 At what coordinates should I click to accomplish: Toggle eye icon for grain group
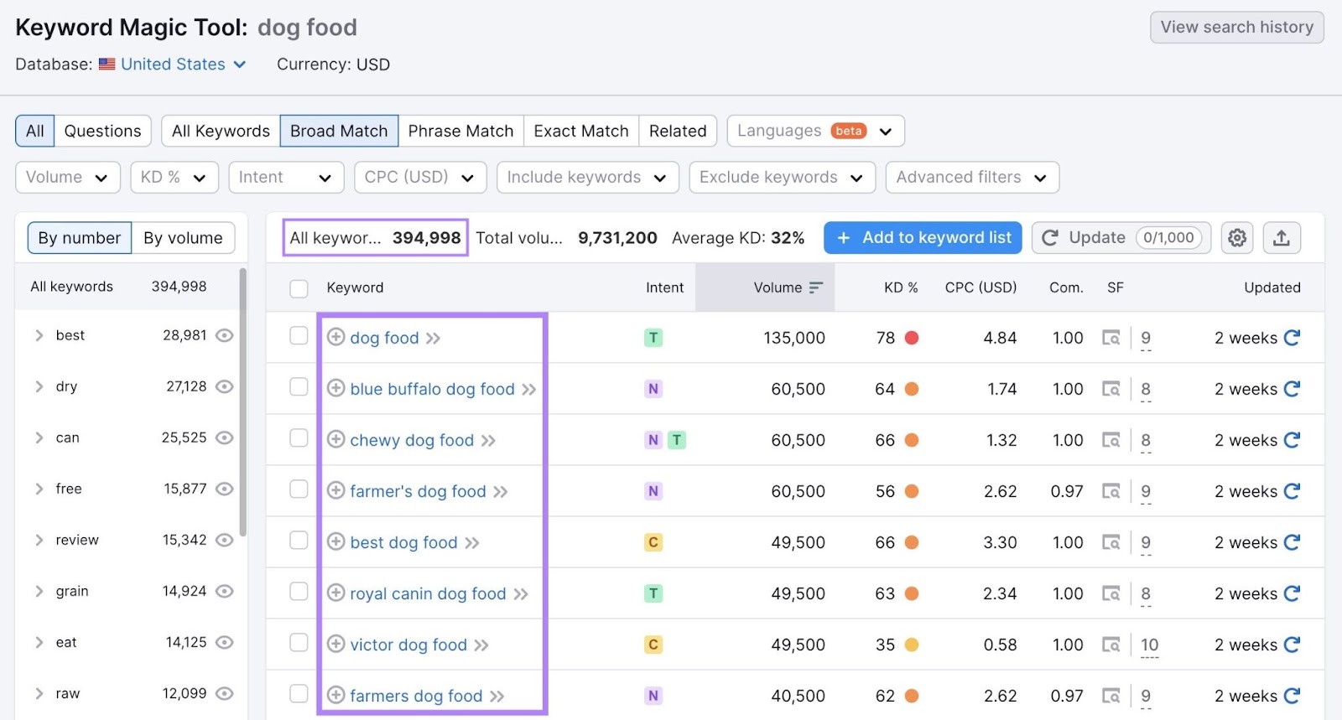[224, 591]
